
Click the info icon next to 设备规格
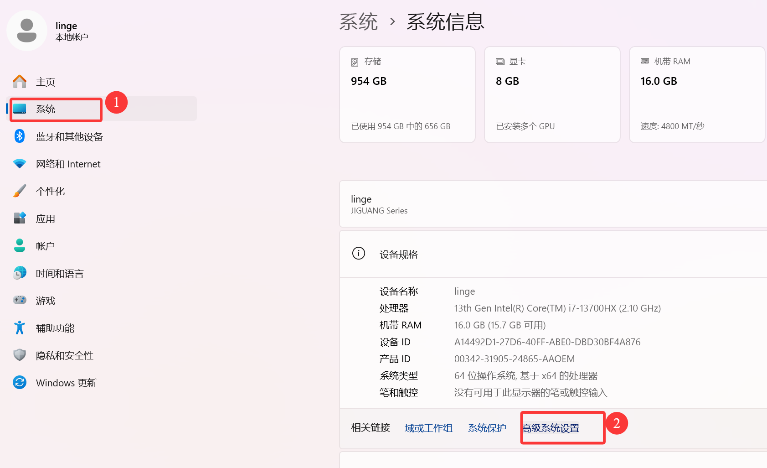pos(359,253)
